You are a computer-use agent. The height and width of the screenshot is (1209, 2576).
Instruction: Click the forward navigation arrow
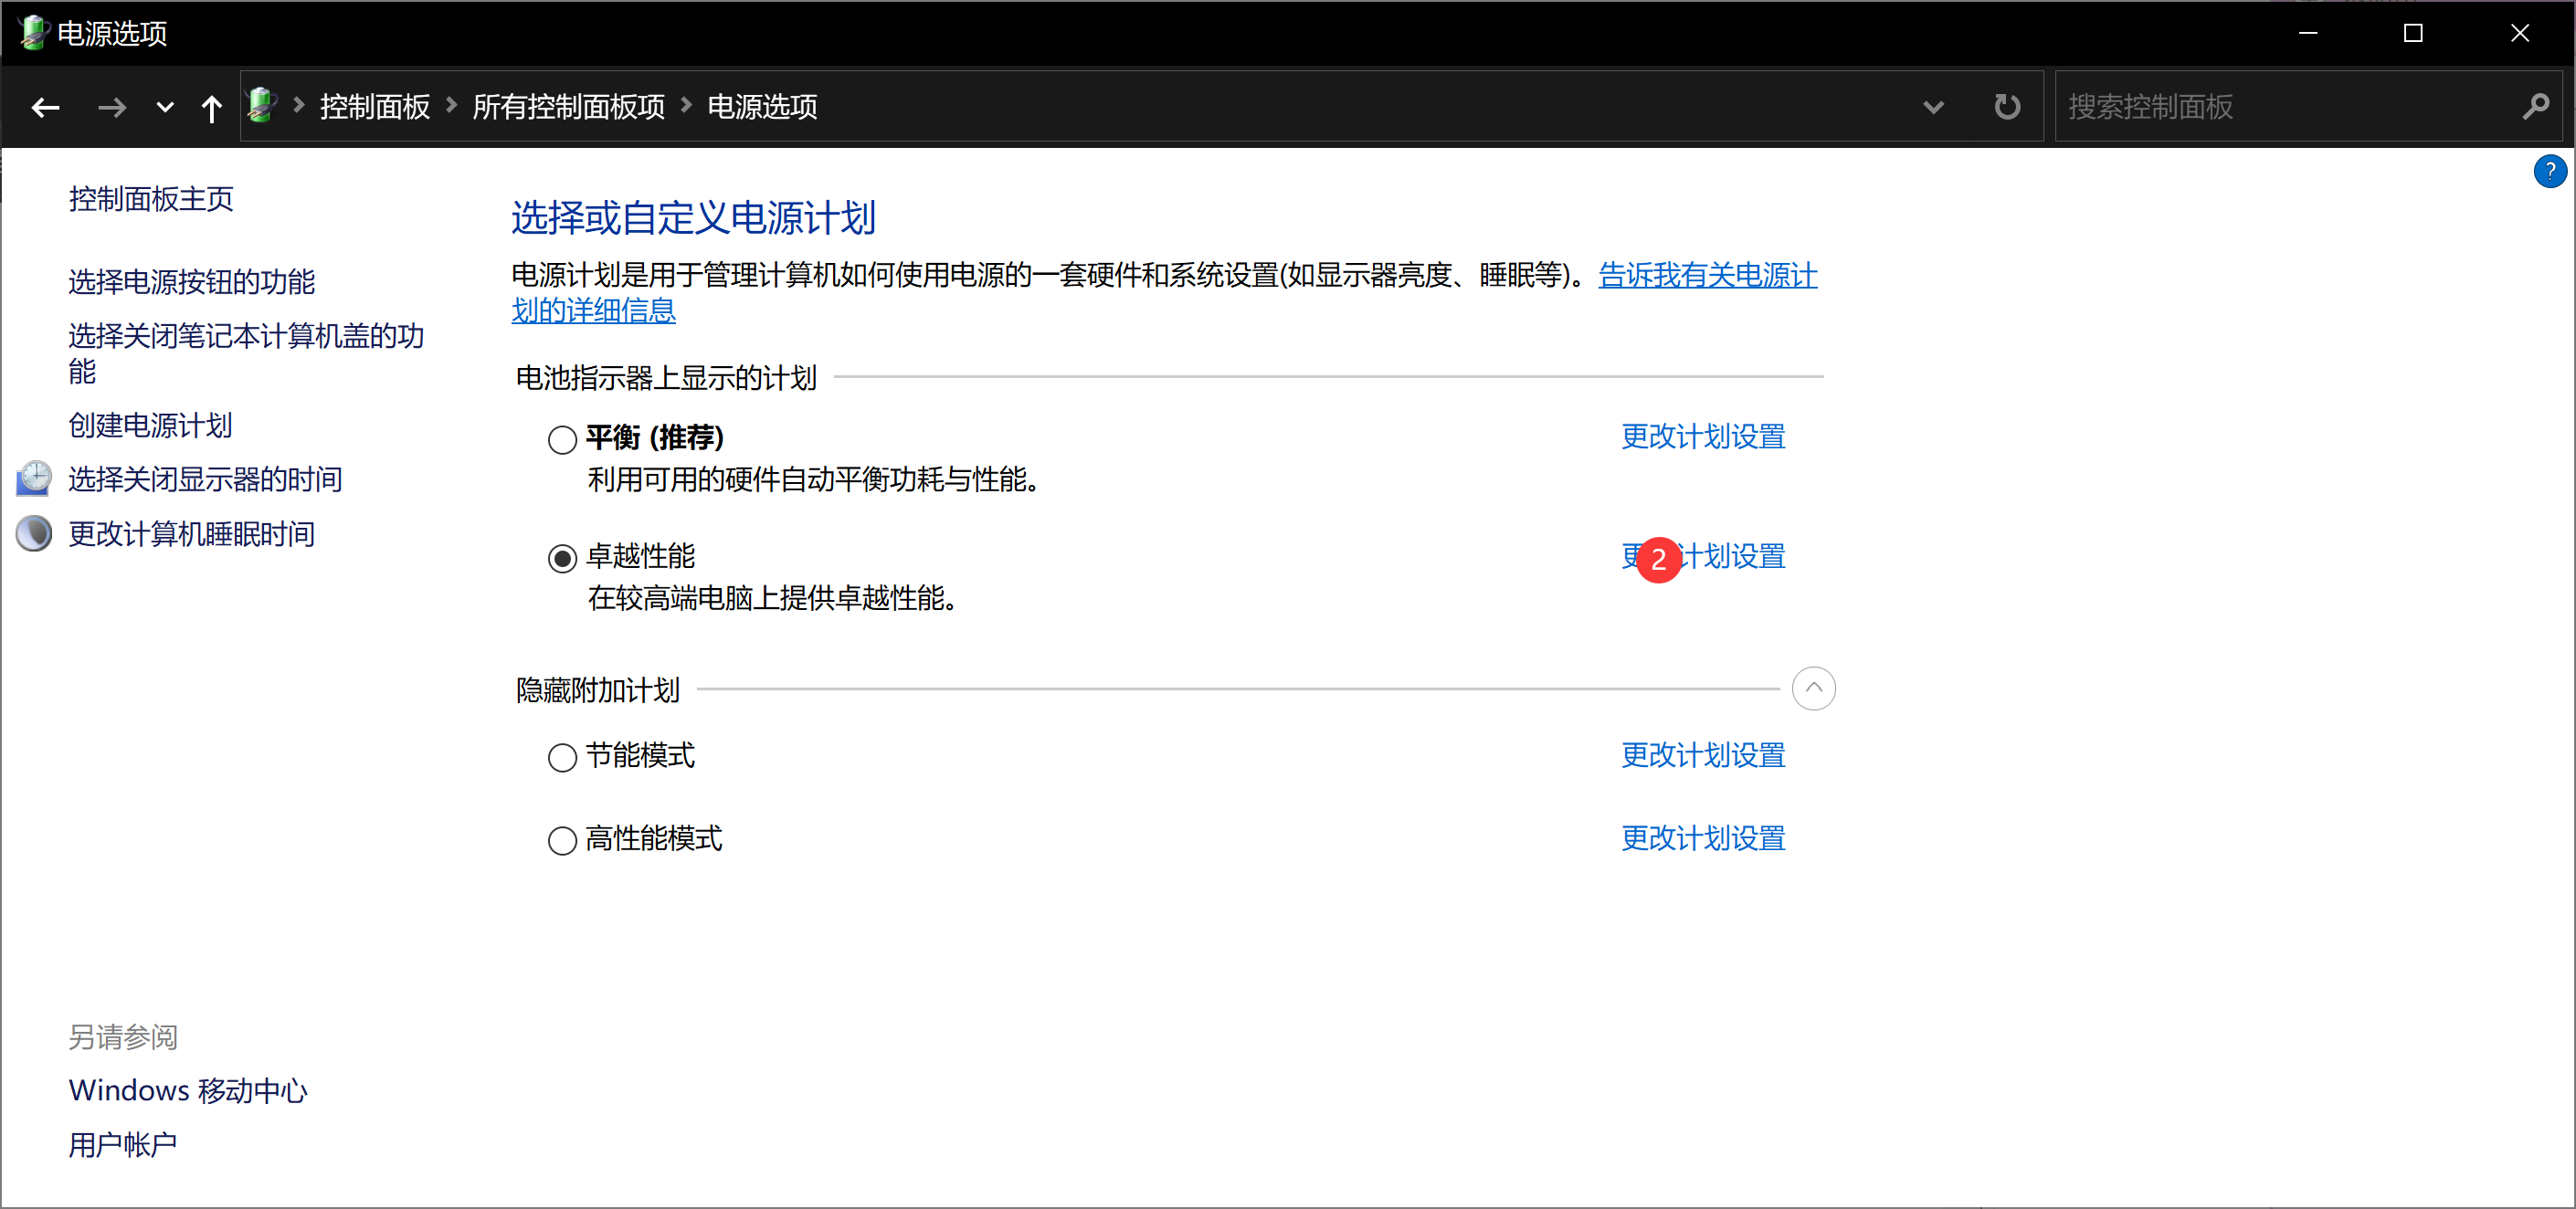pyautogui.click(x=112, y=107)
